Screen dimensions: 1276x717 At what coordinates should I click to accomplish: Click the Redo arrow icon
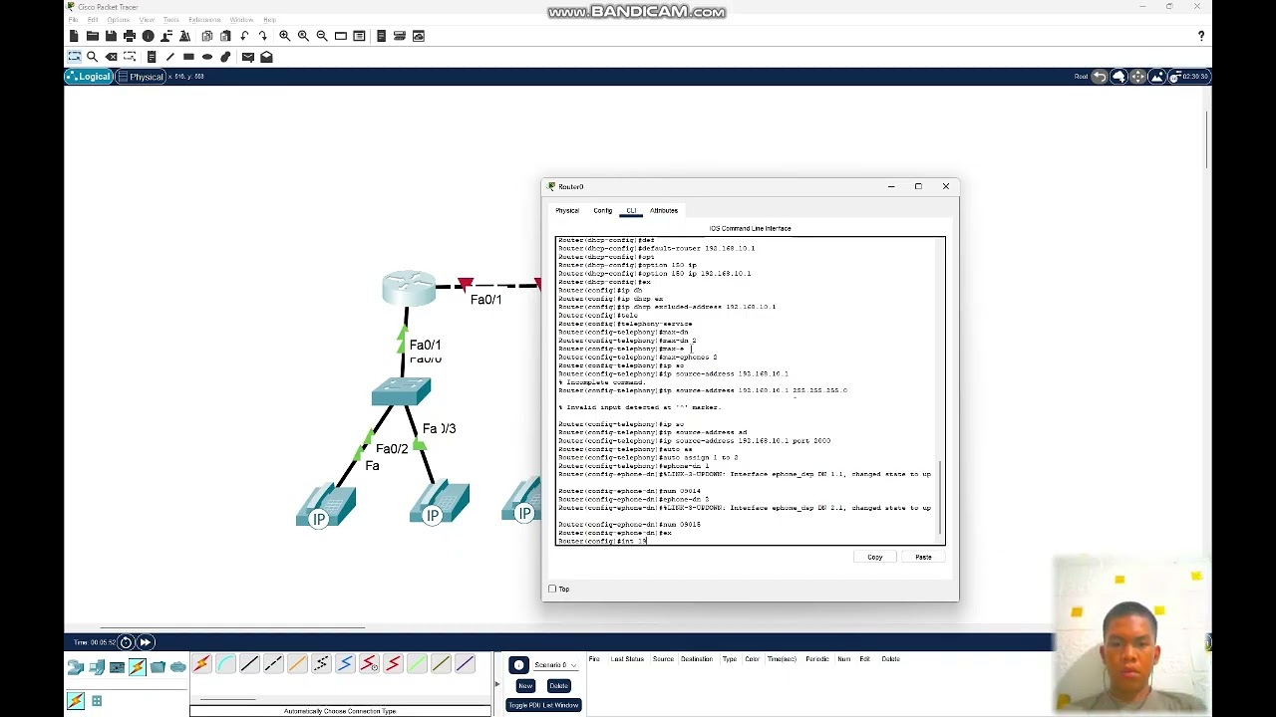click(x=263, y=36)
